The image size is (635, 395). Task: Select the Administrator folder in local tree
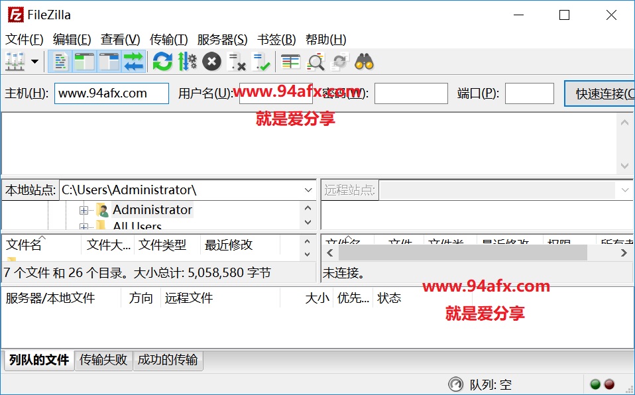pos(152,210)
